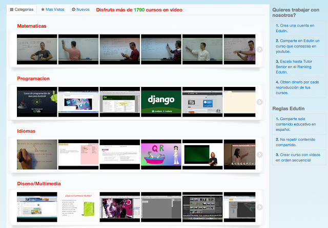Open the Programacion category heading
Image resolution: width=328 pixels, height=228 pixels.
click(x=33, y=79)
